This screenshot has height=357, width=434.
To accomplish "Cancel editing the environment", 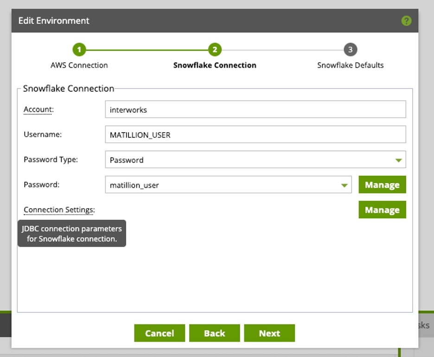I will (x=160, y=333).
